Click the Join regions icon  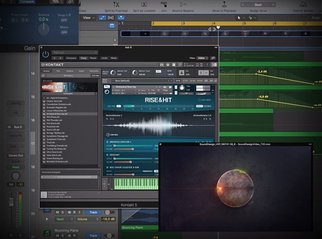[164, 4]
